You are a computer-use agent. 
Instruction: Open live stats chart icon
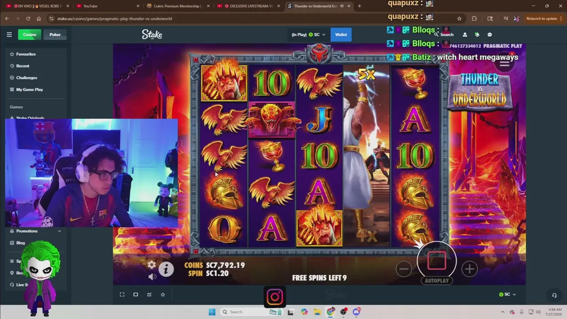[149, 294]
